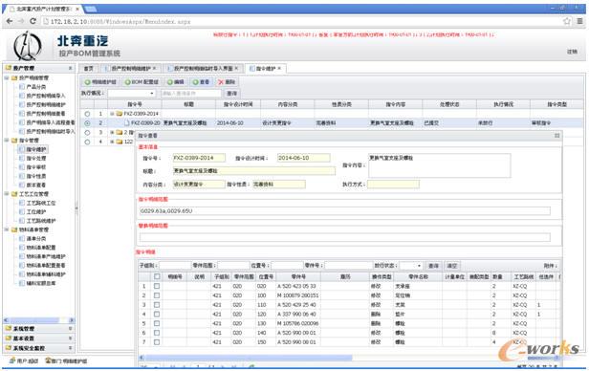Expand the folder row 4 starting with 122

pos(112,142)
